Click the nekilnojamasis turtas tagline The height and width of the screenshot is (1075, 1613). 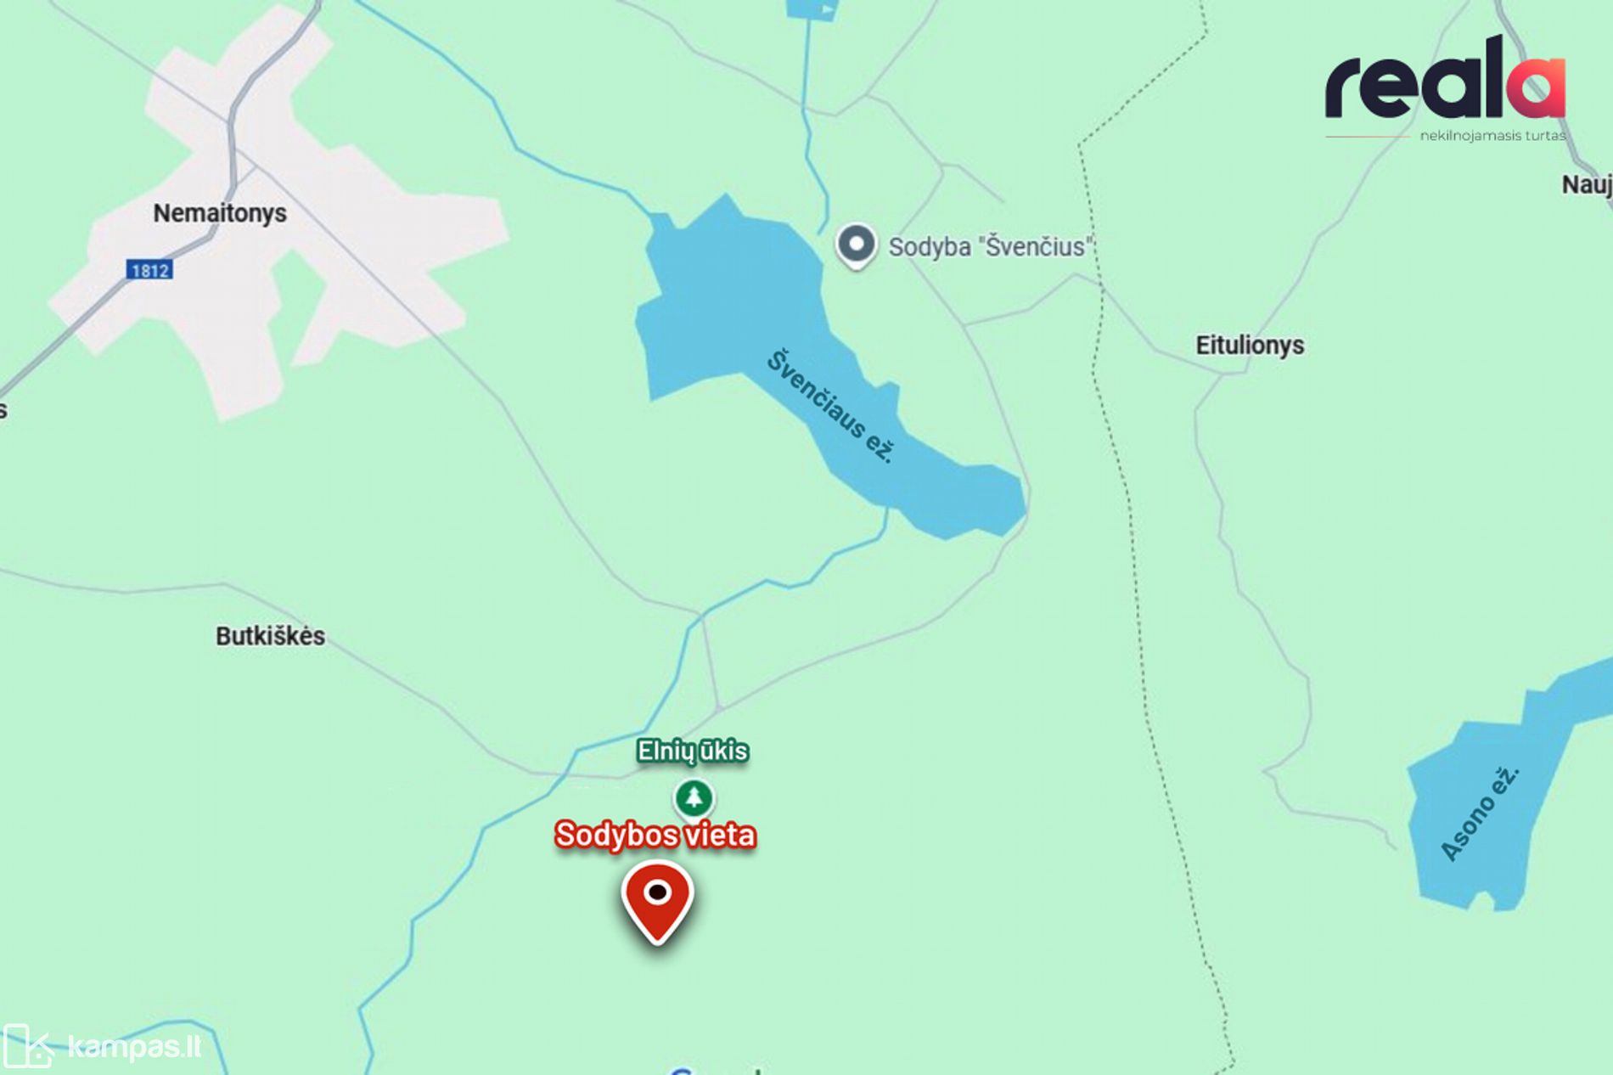[1492, 135]
